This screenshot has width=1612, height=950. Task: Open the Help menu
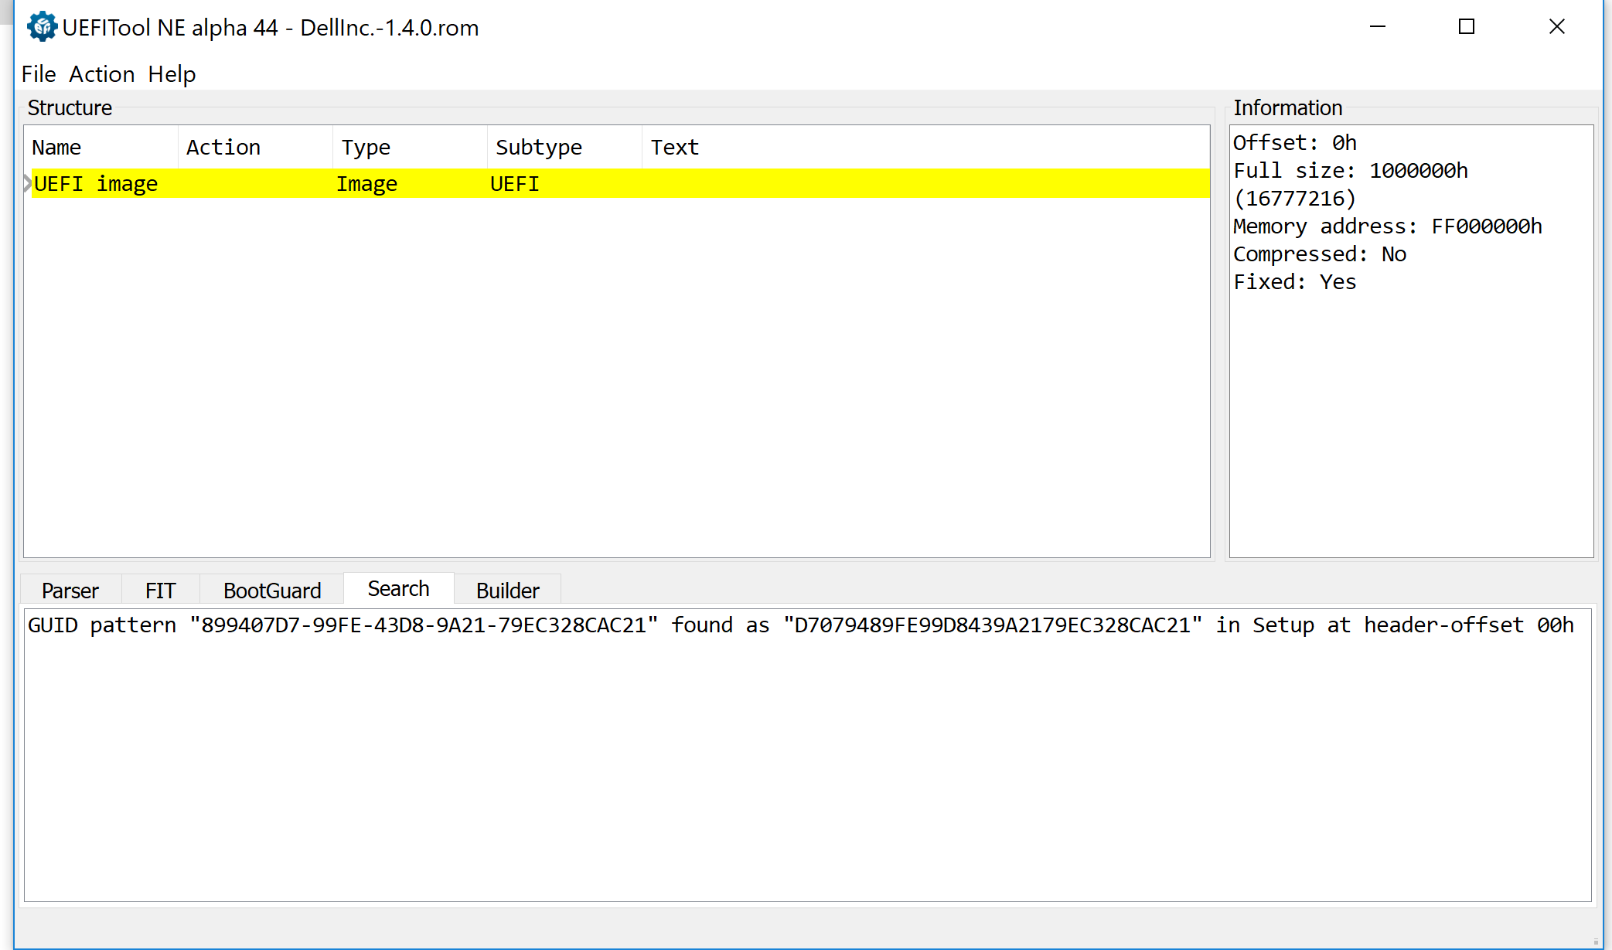(172, 74)
